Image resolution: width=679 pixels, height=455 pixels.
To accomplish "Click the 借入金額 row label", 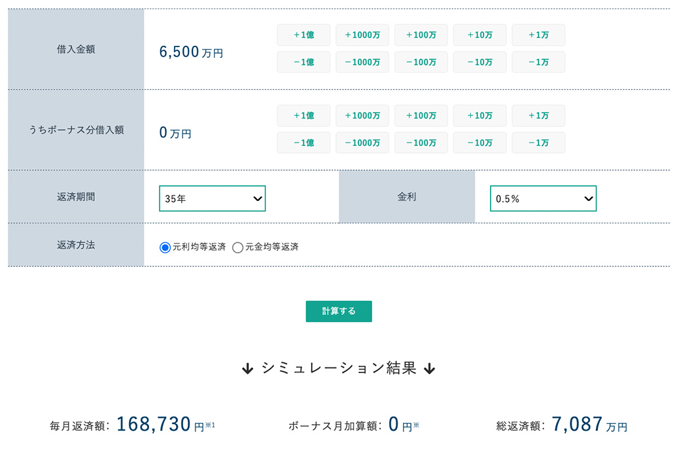I will click(76, 49).
